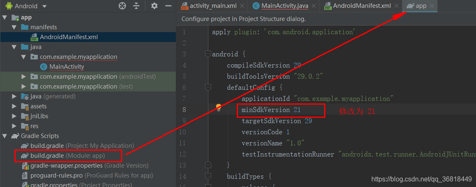The image size is (476, 187).
Task: Close the activity_main.xml tab
Action: pos(242,6)
